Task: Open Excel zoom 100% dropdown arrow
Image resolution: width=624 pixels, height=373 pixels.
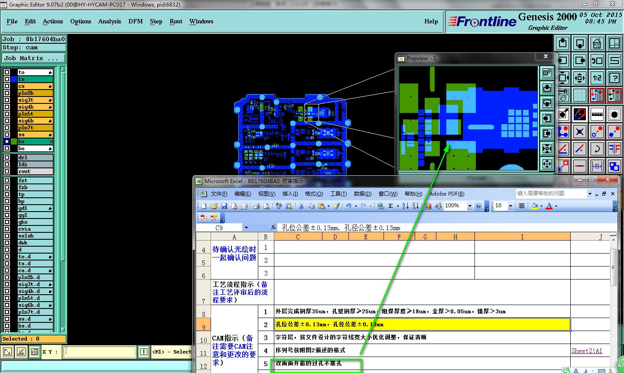Action: pyautogui.click(x=470, y=206)
